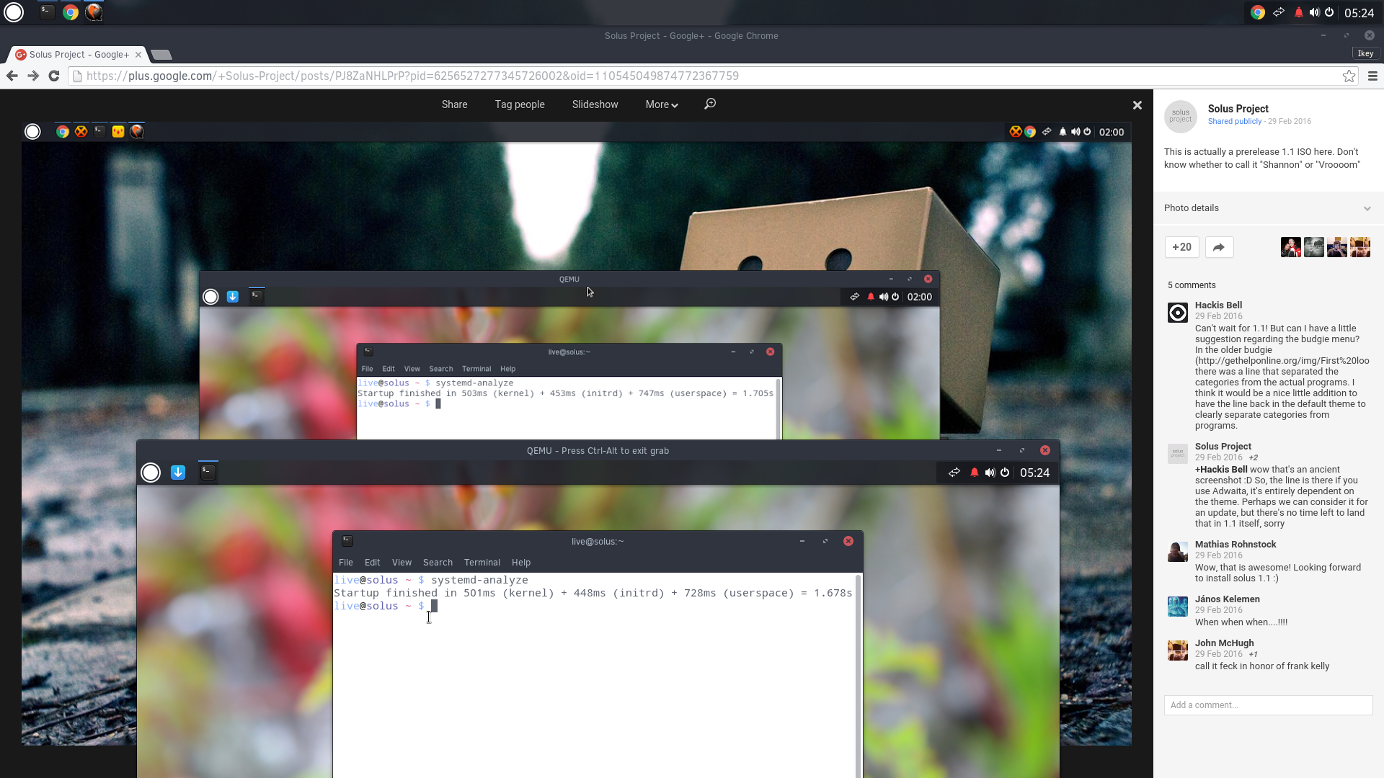1384x778 pixels.
Task: Click John McHugh's avatar
Action: click(x=1178, y=650)
